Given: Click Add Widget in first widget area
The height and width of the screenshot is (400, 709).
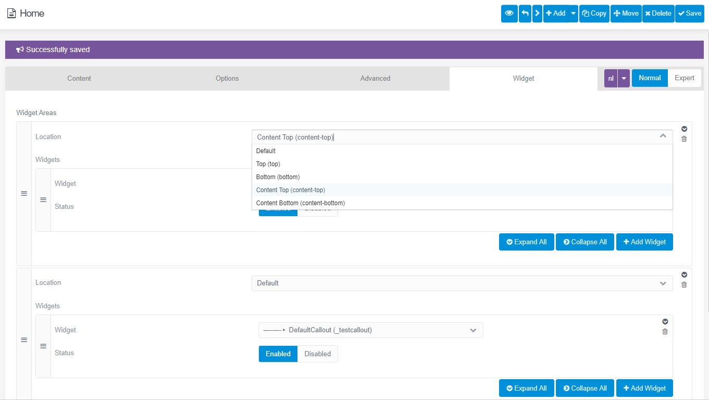Looking at the screenshot, I should click(644, 242).
